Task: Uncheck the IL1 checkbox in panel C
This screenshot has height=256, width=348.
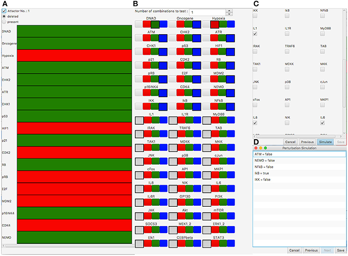Action: pyautogui.click(x=255, y=34)
